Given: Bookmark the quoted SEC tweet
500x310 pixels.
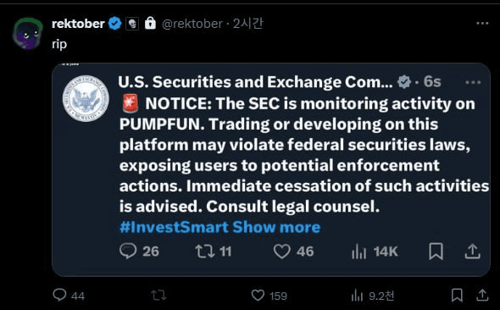Looking at the screenshot, I should pos(436,252).
